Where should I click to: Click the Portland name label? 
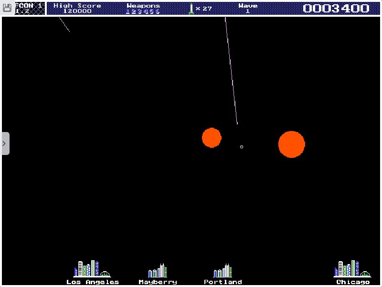(223, 282)
